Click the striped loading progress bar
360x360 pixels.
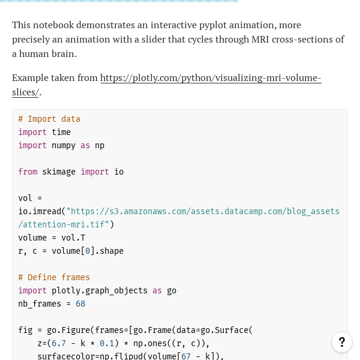tap(119, 1)
